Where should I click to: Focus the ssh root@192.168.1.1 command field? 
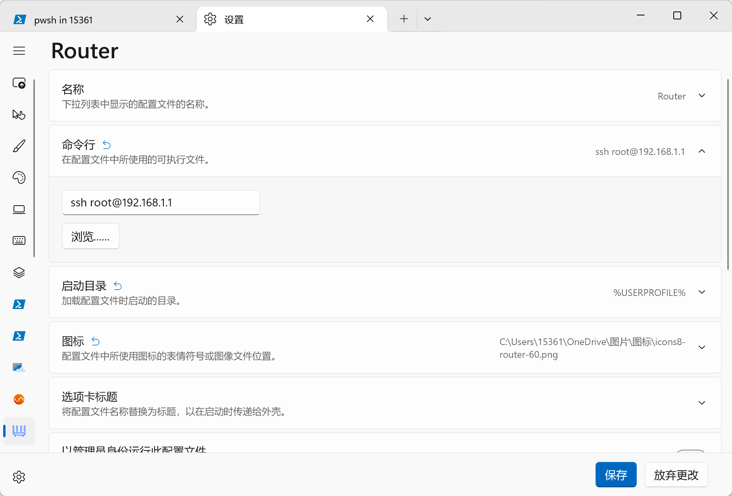[161, 203]
